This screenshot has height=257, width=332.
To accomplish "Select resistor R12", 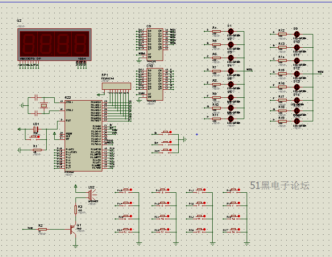I will point(282,34).
